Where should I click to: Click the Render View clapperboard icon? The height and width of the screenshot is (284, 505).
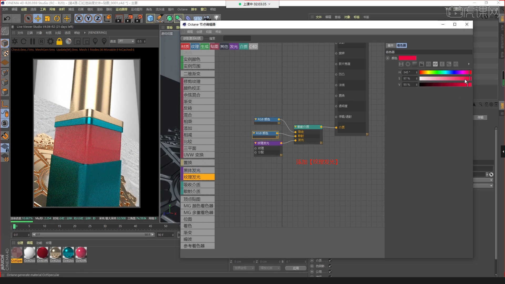click(x=119, y=18)
